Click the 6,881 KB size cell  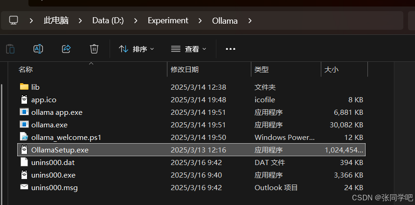[349, 112]
